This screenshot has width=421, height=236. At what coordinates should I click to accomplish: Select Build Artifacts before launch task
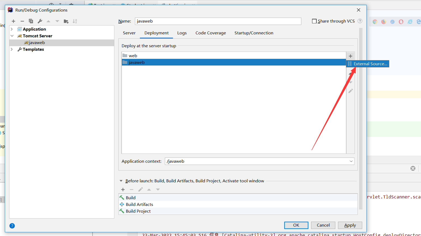pyautogui.click(x=238, y=204)
